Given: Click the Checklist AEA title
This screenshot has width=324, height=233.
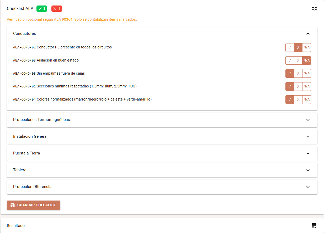Looking at the screenshot, I should click(20, 9).
